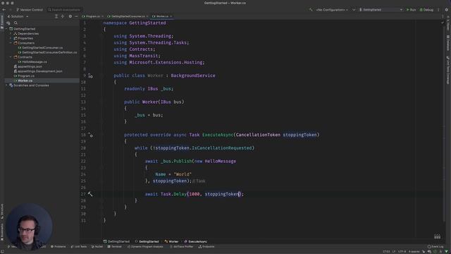Click the HelloMessage type on line 22
Viewport: 451px width, 254px height.
pyautogui.click(x=221, y=162)
